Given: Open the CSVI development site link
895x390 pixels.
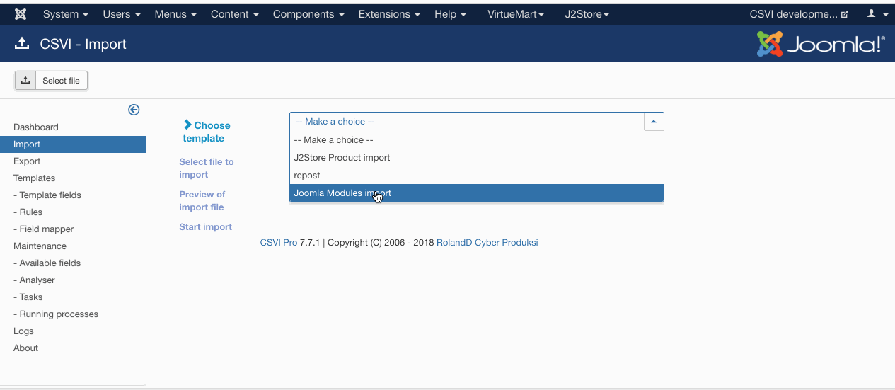Looking at the screenshot, I should (799, 14).
